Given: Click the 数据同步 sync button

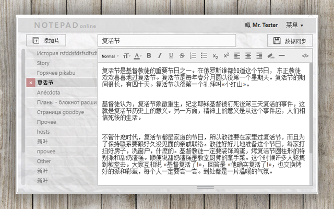Looking at the screenshot, I should (x=290, y=41).
